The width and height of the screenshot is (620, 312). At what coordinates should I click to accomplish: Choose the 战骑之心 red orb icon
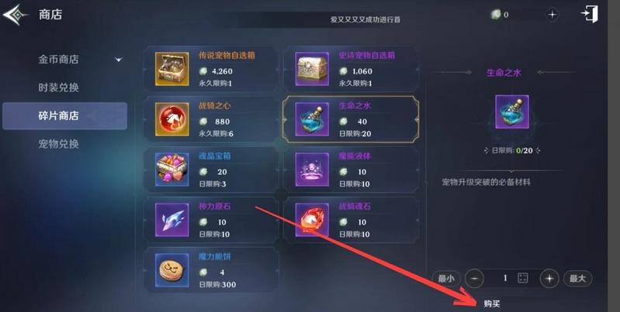(x=172, y=119)
